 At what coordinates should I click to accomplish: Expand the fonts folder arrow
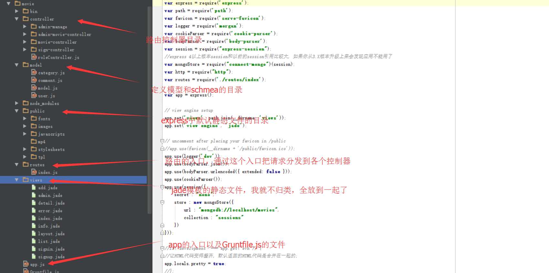point(25,118)
